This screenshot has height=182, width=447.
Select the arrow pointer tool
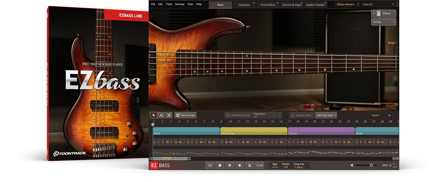click(x=153, y=116)
